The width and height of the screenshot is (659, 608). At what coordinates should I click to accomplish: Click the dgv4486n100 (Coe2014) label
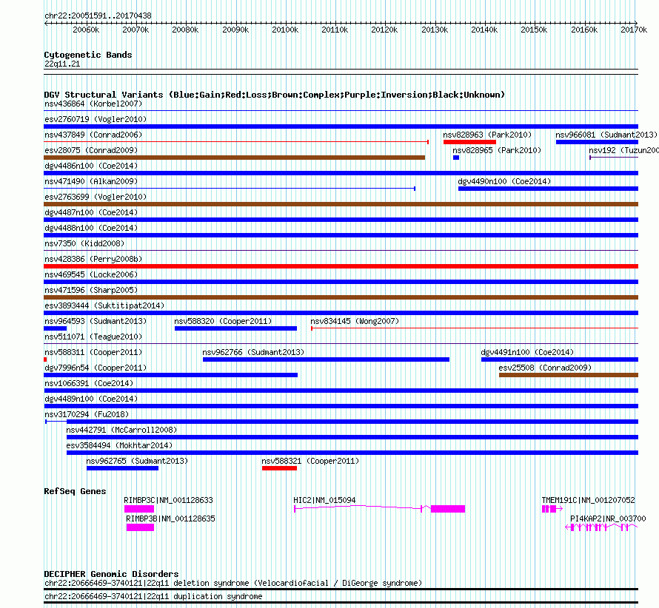(x=91, y=166)
